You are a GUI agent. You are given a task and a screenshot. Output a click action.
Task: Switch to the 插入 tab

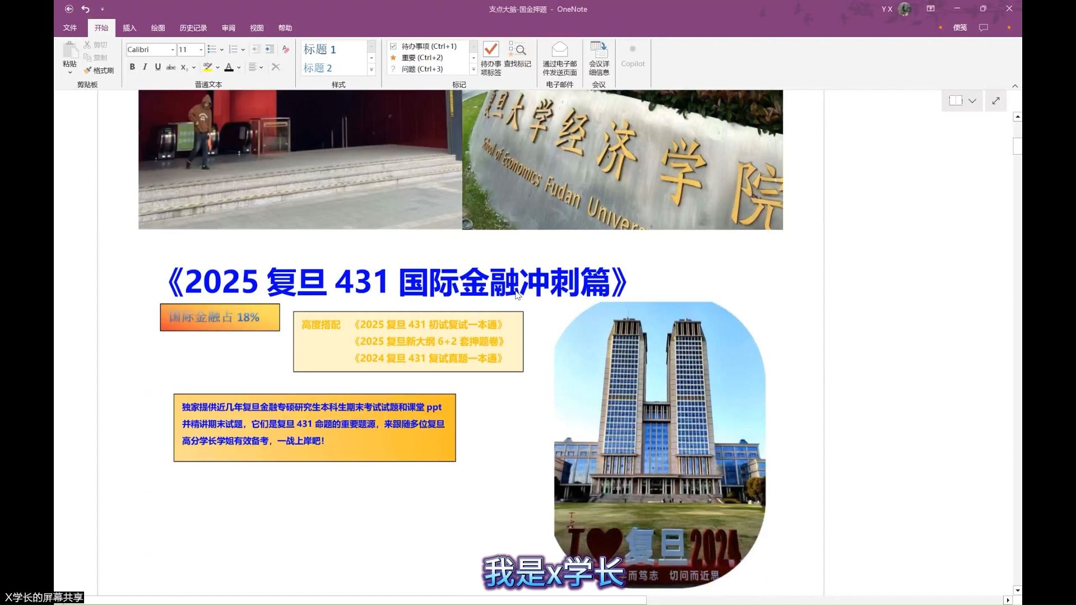129,28
